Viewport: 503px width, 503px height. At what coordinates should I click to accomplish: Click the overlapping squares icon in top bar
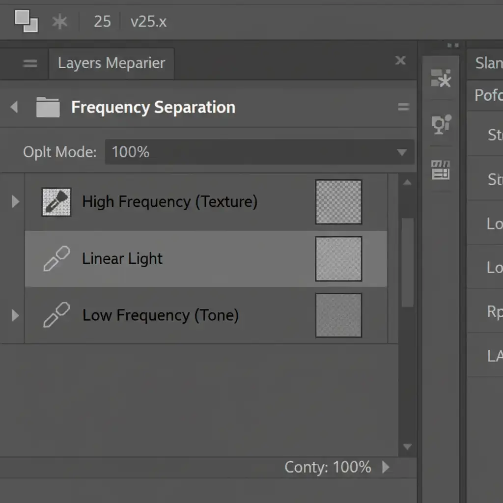[26, 21]
